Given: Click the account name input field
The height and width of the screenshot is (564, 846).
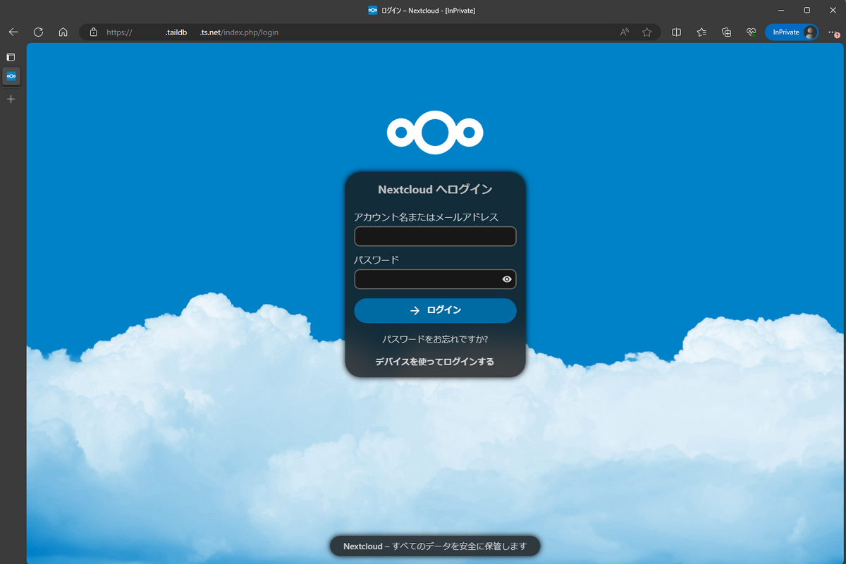Looking at the screenshot, I should pyautogui.click(x=435, y=236).
